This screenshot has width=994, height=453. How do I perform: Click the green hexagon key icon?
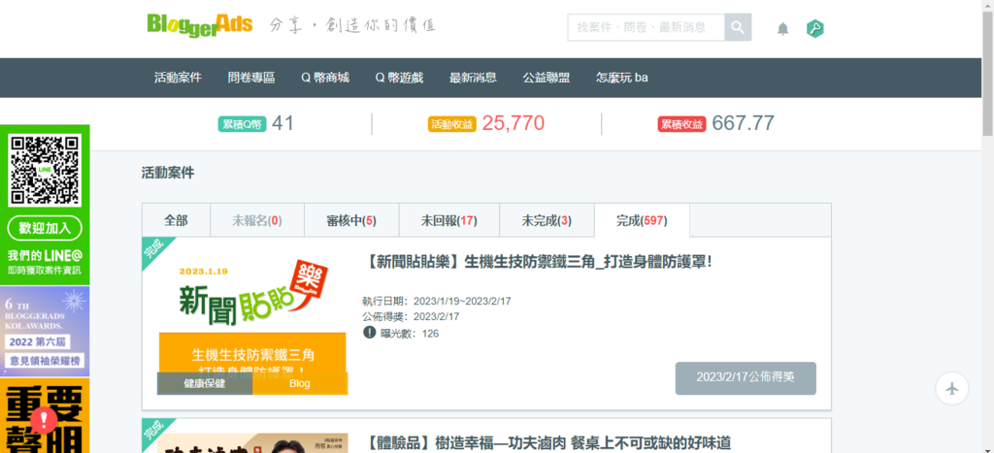tap(815, 28)
